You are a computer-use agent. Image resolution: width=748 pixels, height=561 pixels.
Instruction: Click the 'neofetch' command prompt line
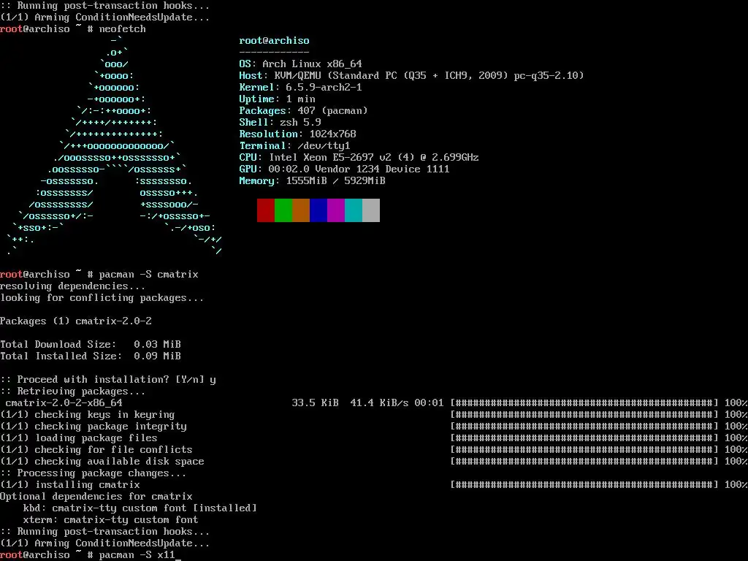[73, 28]
